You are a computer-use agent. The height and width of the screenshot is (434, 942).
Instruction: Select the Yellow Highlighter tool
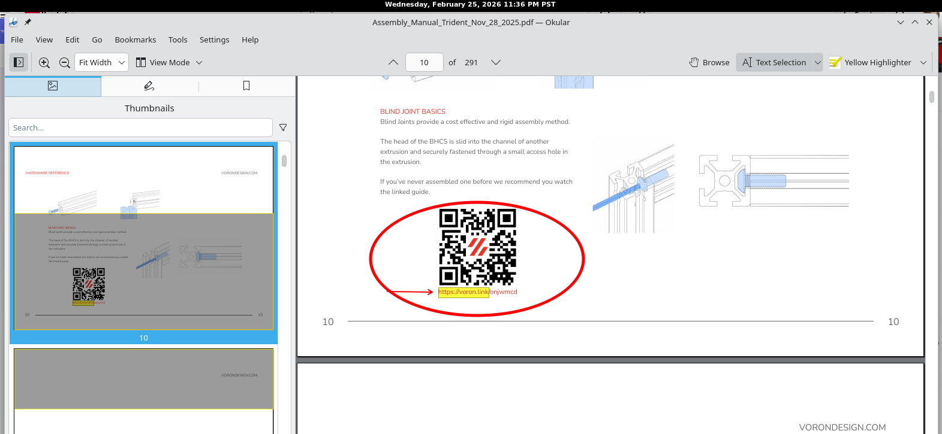[871, 62]
